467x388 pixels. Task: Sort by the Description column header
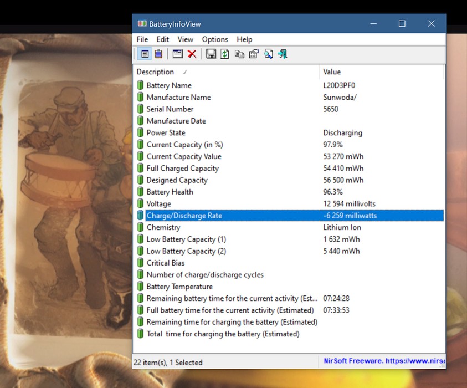[x=227, y=72]
